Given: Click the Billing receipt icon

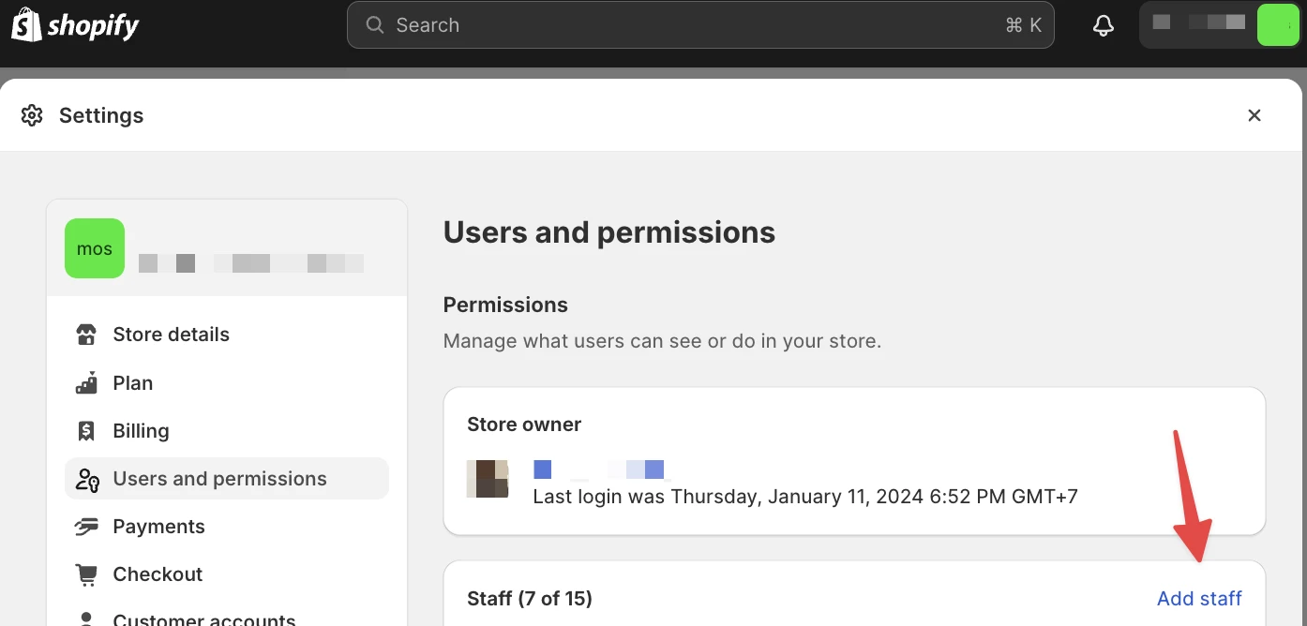Looking at the screenshot, I should (x=86, y=431).
